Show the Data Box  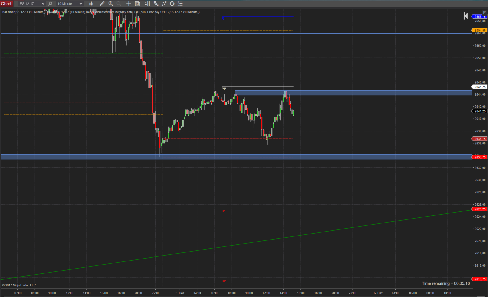click(x=138, y=4)
